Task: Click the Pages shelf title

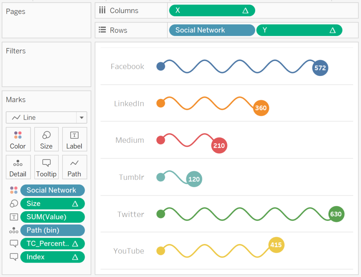Action: pos(16,12)
